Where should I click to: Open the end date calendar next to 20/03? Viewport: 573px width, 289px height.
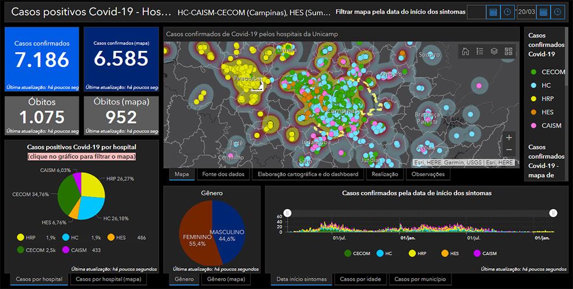coord(543,12)
